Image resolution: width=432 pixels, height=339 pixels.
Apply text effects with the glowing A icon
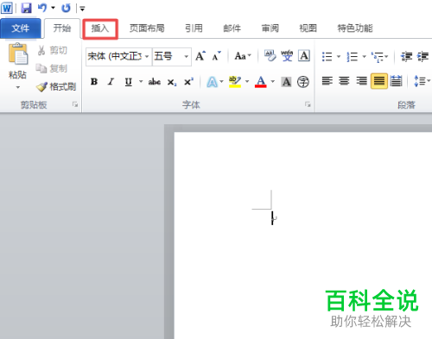[x=212, y=82]
